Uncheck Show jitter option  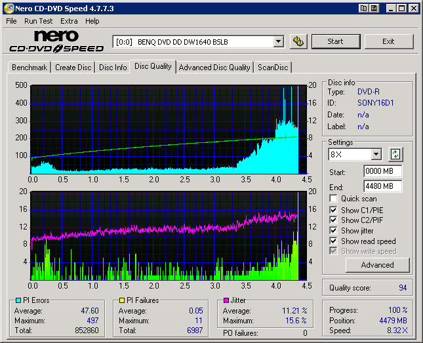(334, 231)
